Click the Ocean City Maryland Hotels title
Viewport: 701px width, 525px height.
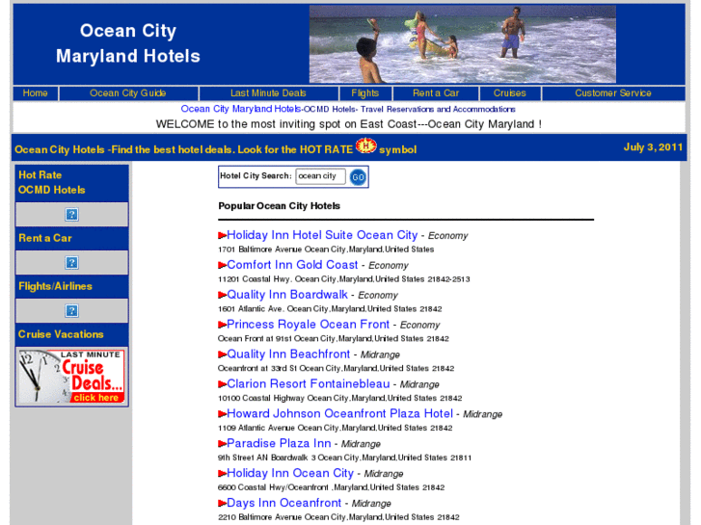pyautogui.click(x=128, y=43)
